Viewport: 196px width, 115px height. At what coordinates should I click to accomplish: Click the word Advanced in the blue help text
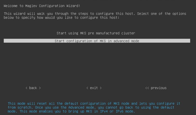click(76, 107)
